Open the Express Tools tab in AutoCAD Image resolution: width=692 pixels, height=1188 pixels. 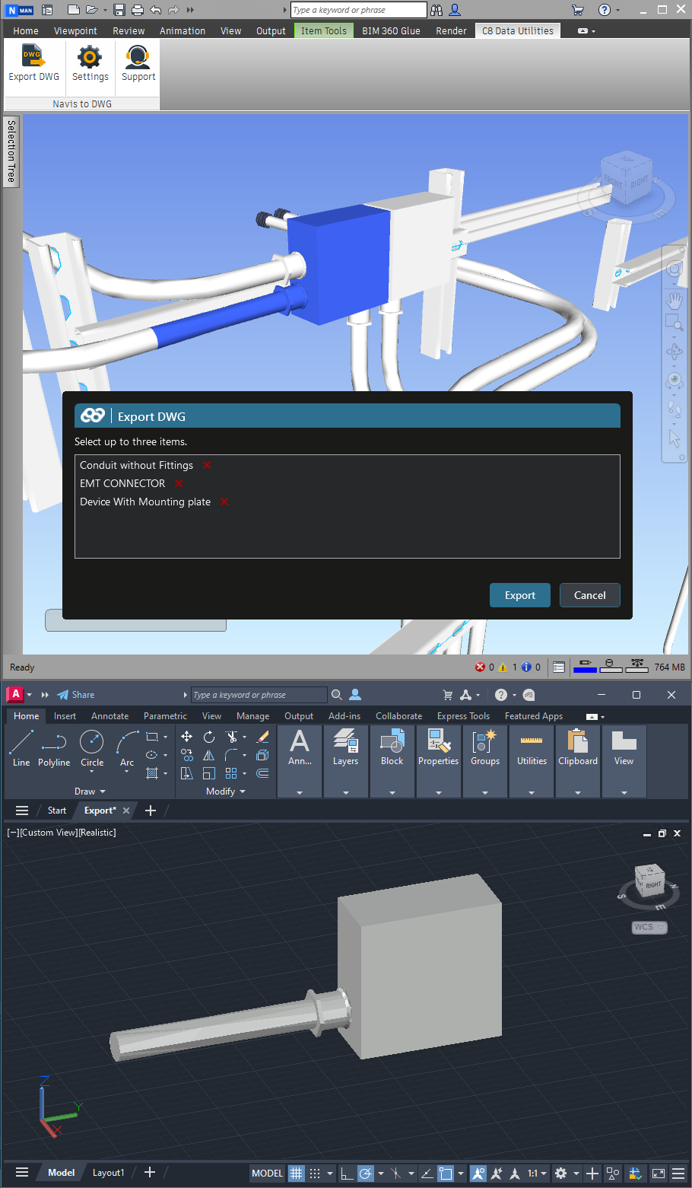463,716
